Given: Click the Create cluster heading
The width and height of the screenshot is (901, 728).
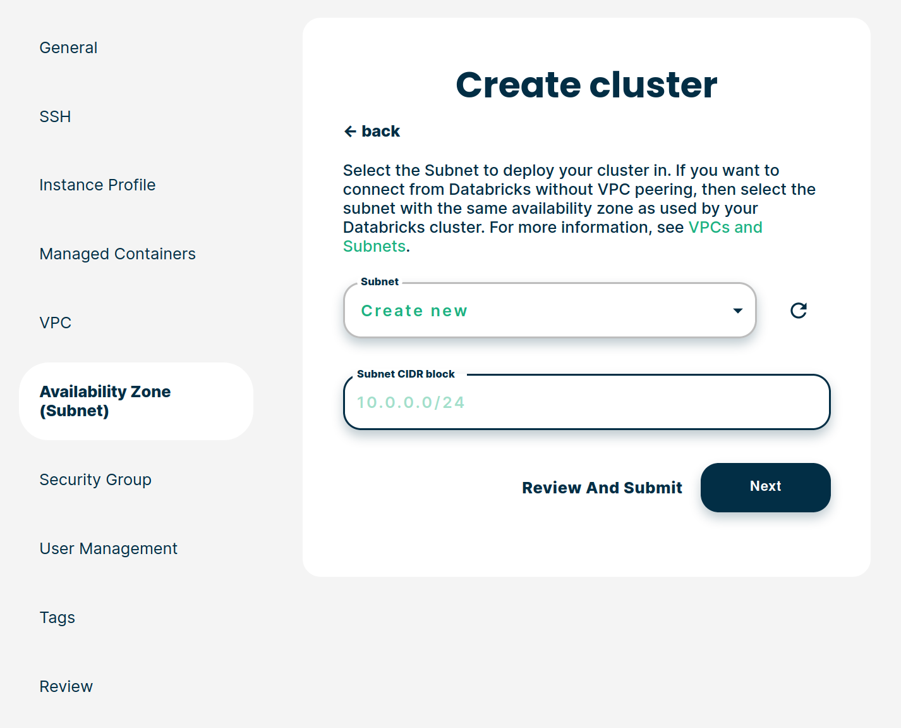Looking at the screenshot, I should pyautogui.click(x=586, y=85).
